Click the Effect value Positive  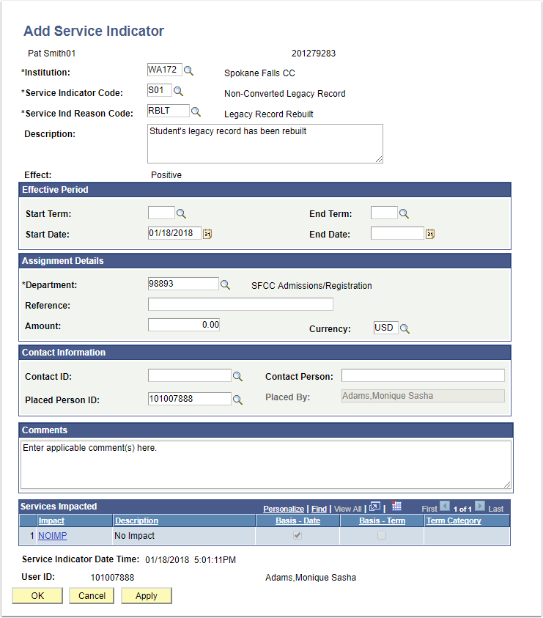tap(166, 175)
